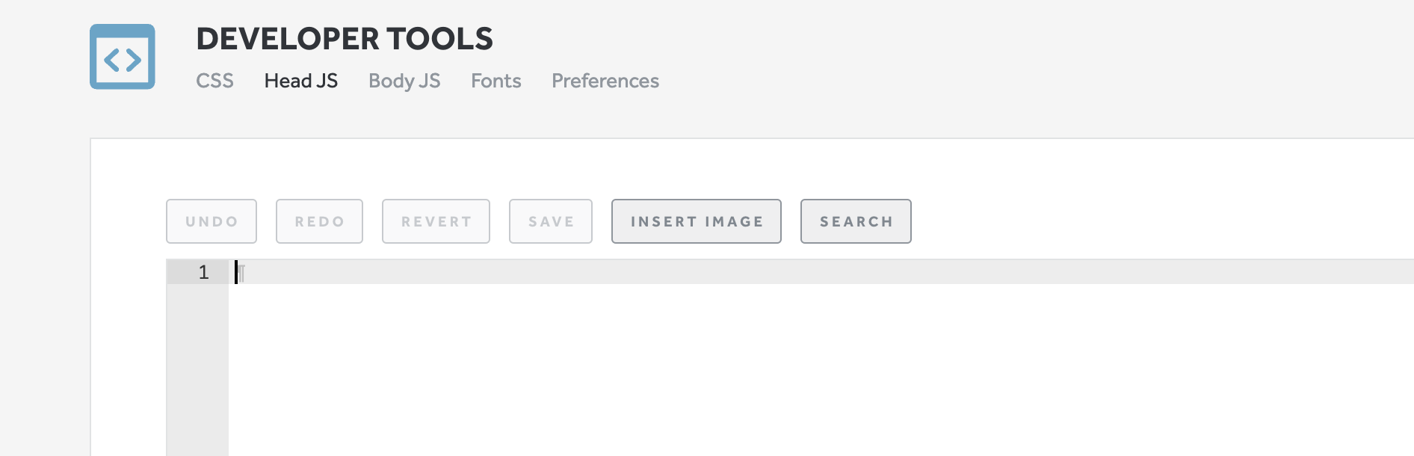Viewport: 1414px width, 456px height.
Task: Open the Preferences section
Action: coord(605,81)
